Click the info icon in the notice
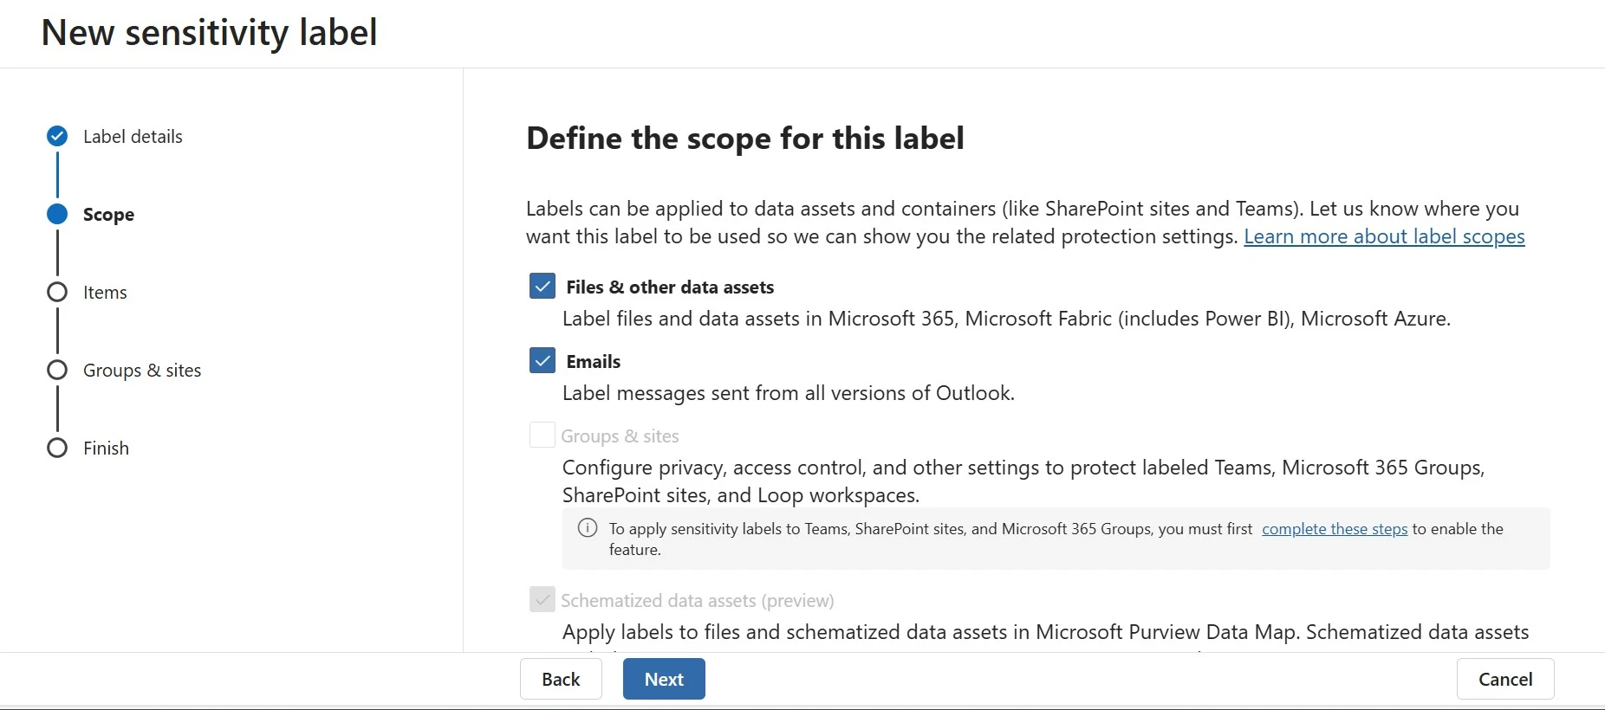This screenshot has height=710, width=1605. pyautogui.click(x=588, y=528)
